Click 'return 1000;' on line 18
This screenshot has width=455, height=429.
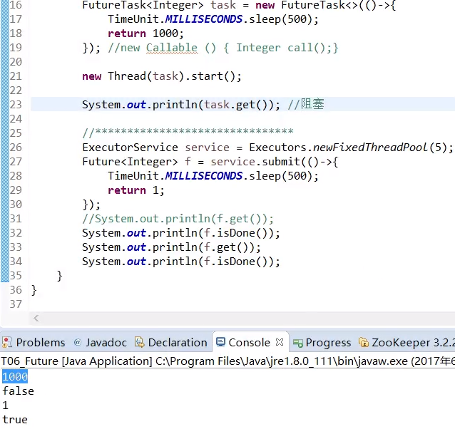[x=146, y=33]
